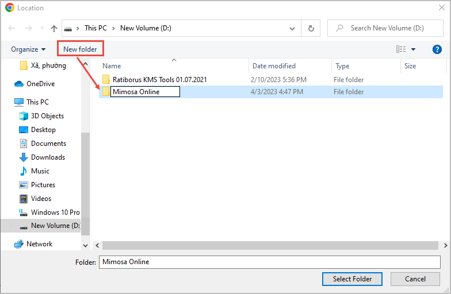Open OneDrive in navigation pane
The width and height of the screenshot is (451, 294).
click(x=35, y=84)
